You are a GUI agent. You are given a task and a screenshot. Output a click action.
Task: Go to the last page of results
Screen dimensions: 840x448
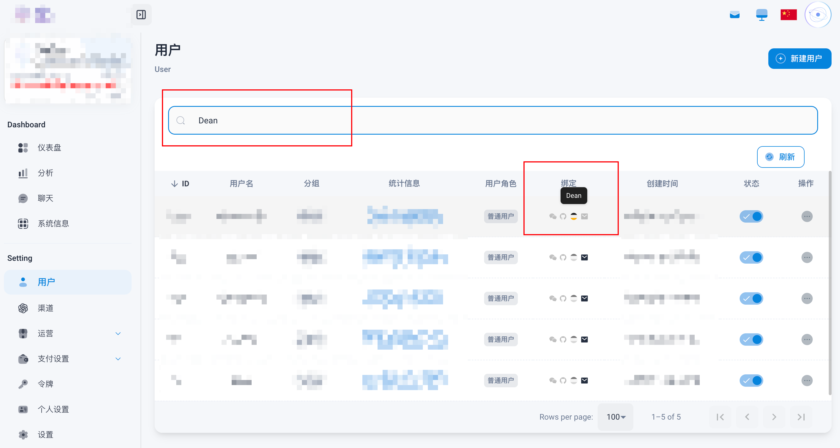[801, 417]
